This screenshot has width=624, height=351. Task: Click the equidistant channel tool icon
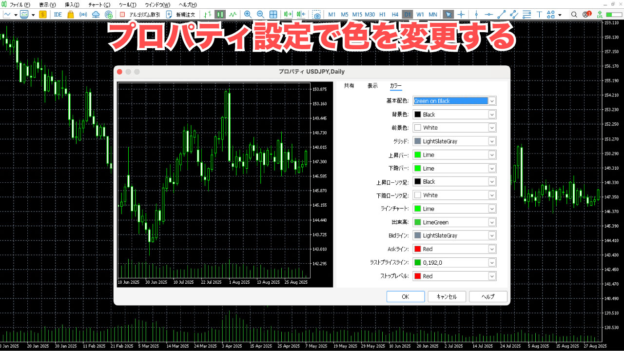(513, 14)
